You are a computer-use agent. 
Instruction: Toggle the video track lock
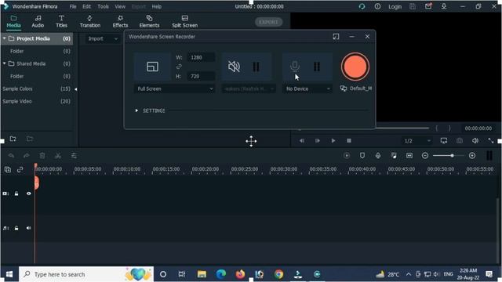point(16,193)
